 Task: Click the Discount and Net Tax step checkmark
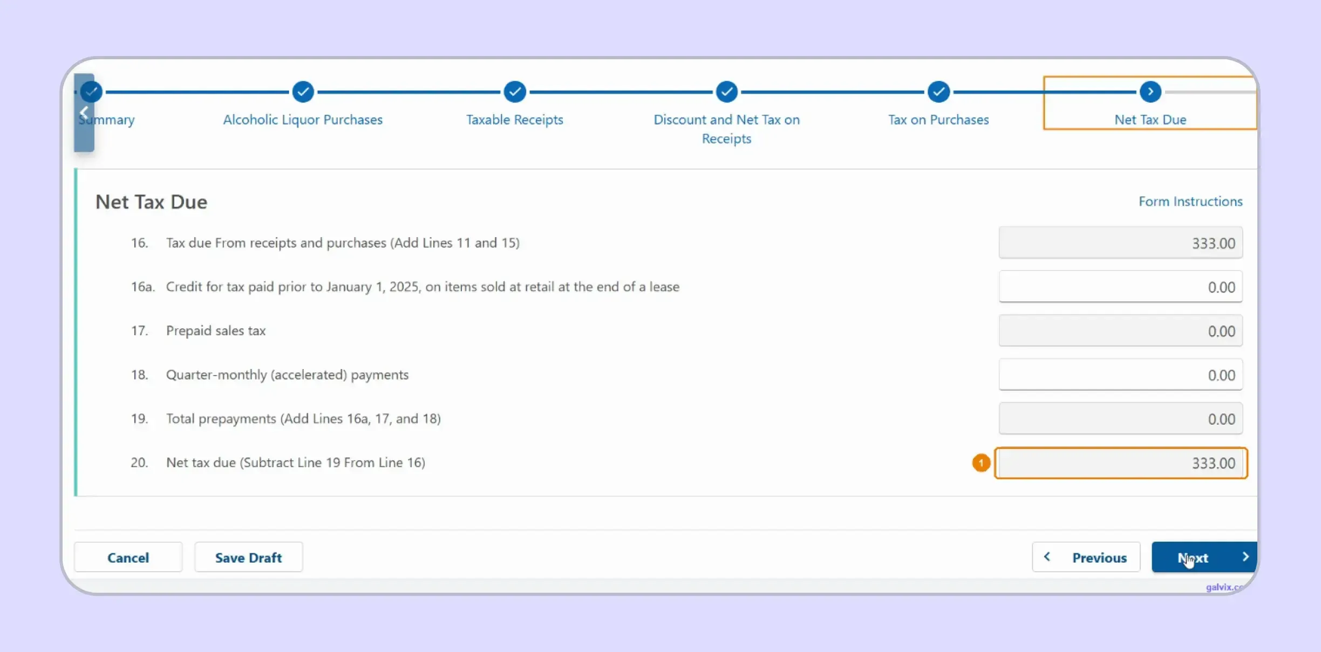[x=727, y=92]
